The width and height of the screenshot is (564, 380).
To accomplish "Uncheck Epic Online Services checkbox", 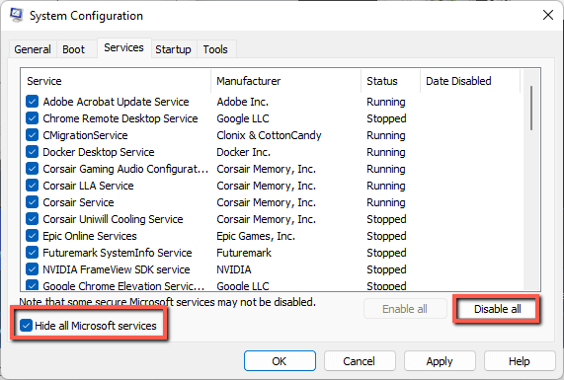I will [x=32, y=236].
